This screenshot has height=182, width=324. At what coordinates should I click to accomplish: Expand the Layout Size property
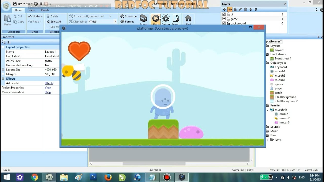click(3, 70)
